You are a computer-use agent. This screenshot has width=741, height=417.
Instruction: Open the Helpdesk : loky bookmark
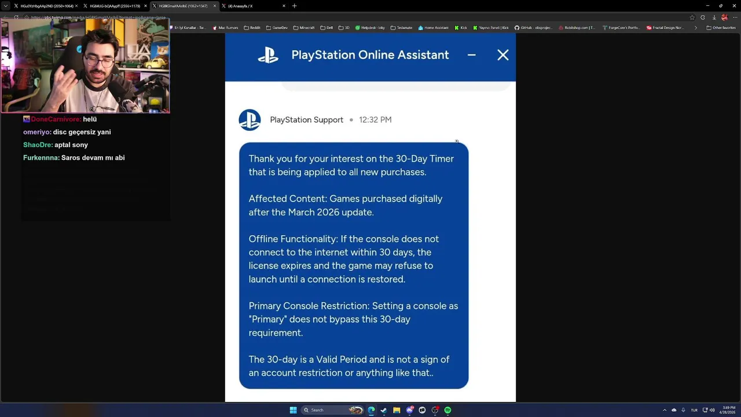coord(370,28)
